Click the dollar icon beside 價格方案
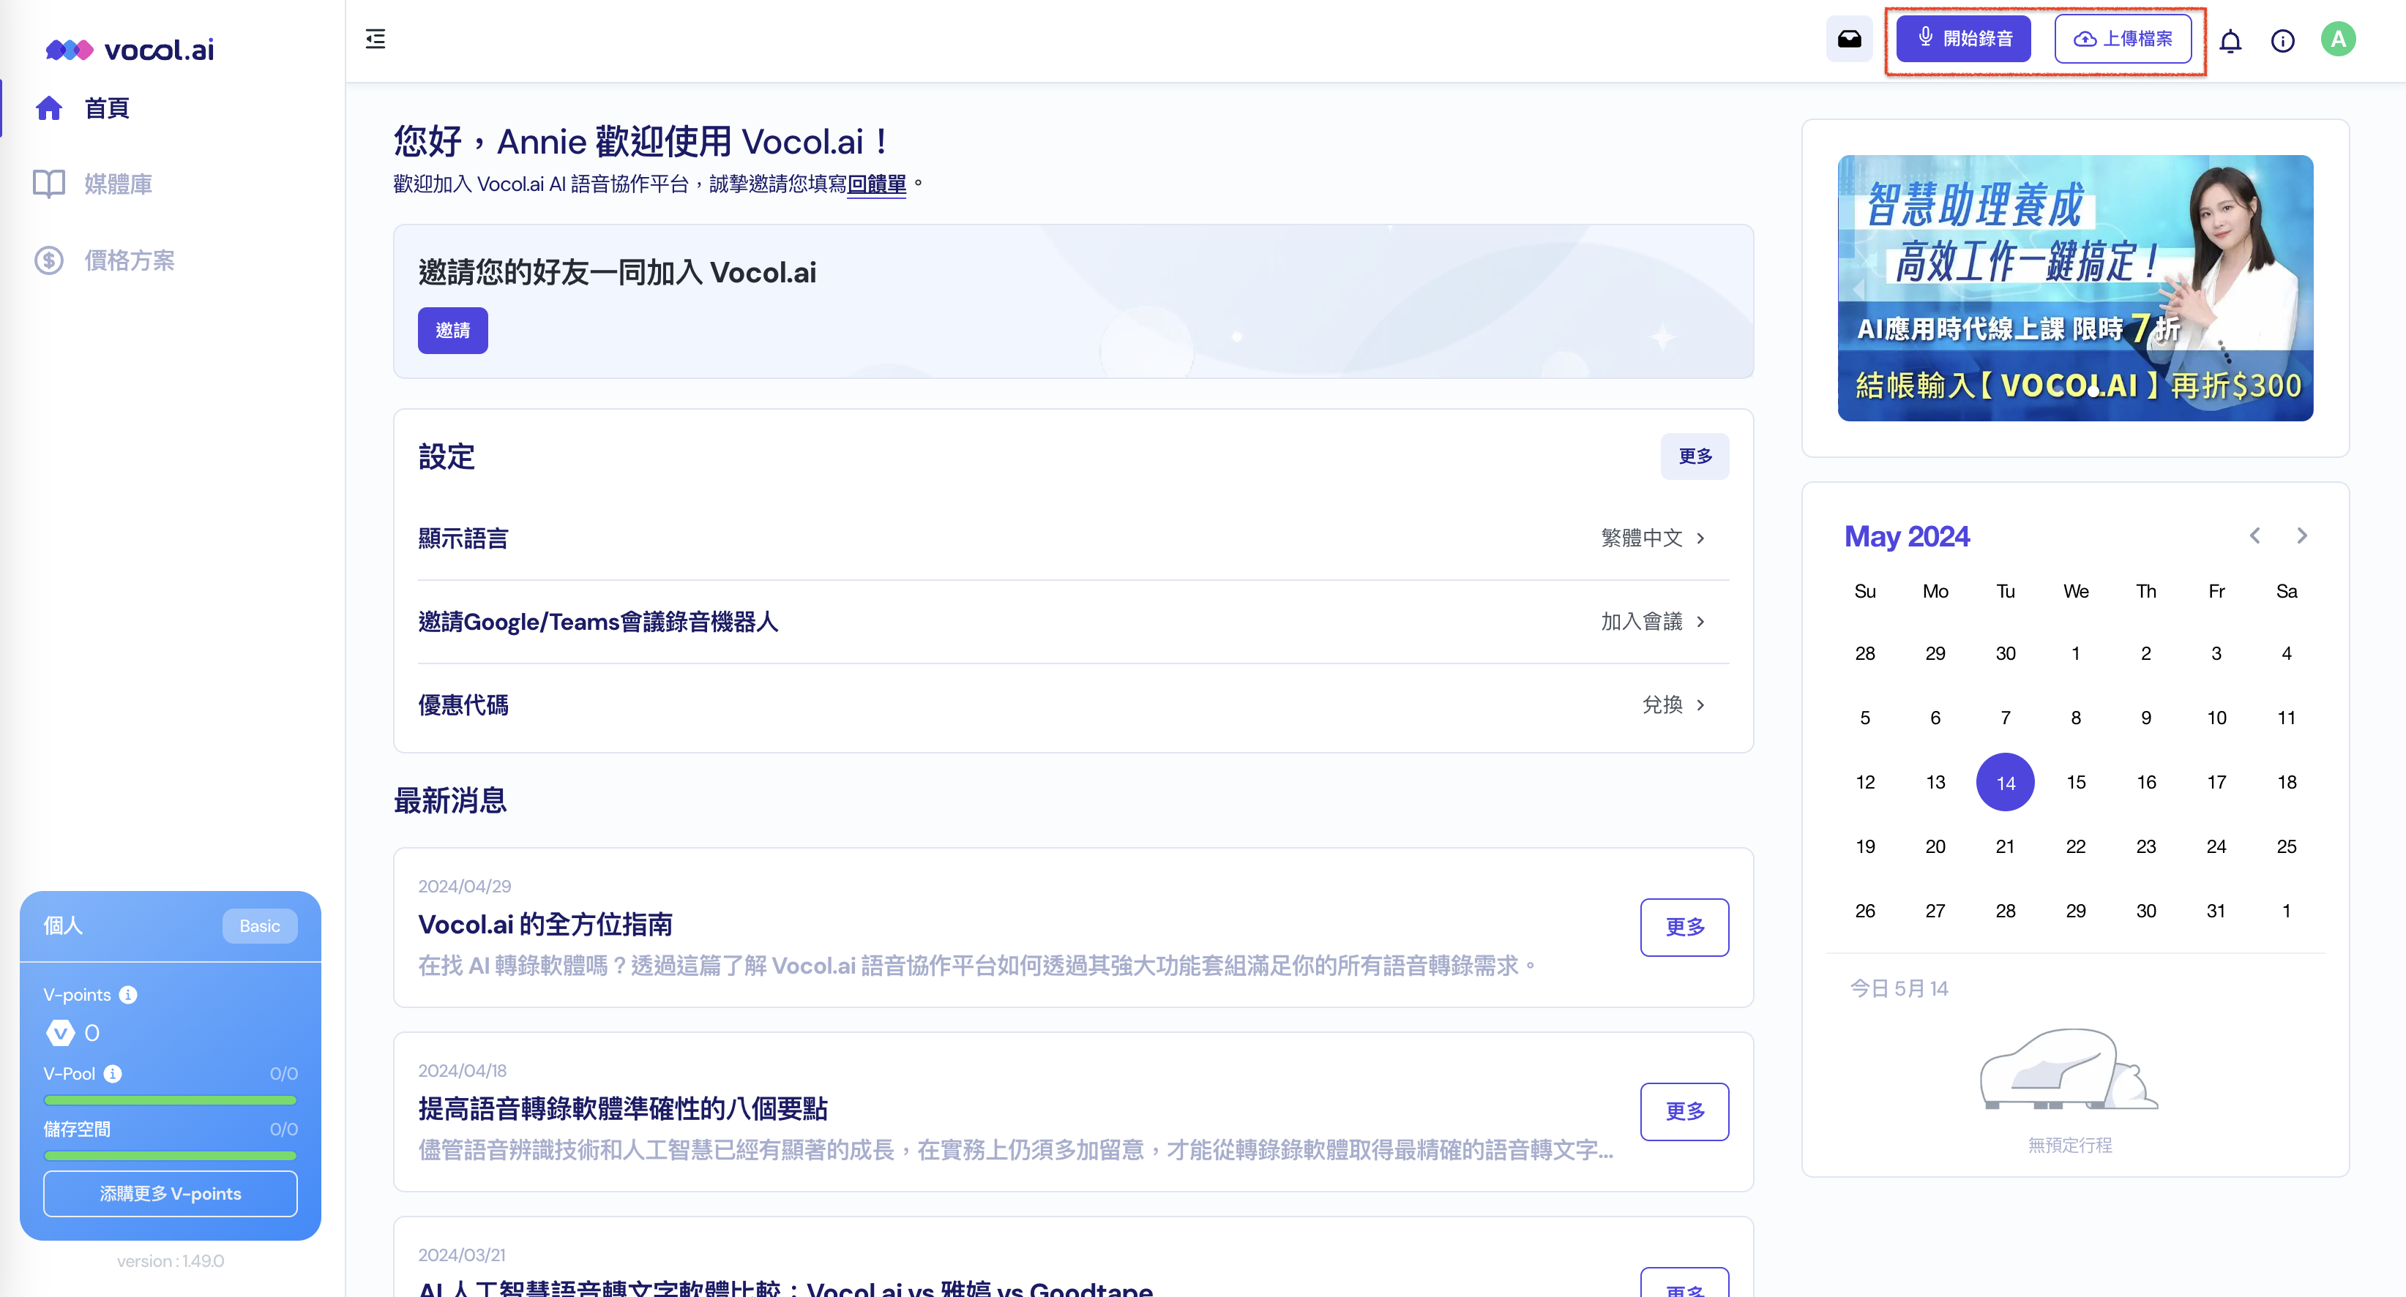This screenshot has height=1297, width=2406. tap(50, 260)
